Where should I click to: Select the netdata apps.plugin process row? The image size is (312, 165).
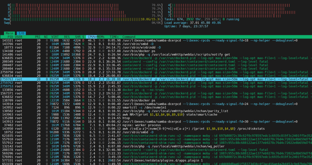click(x=156, y=160)
